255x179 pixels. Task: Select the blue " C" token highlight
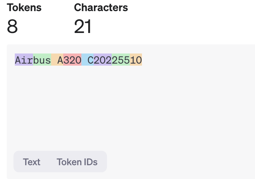coord(87,60)
